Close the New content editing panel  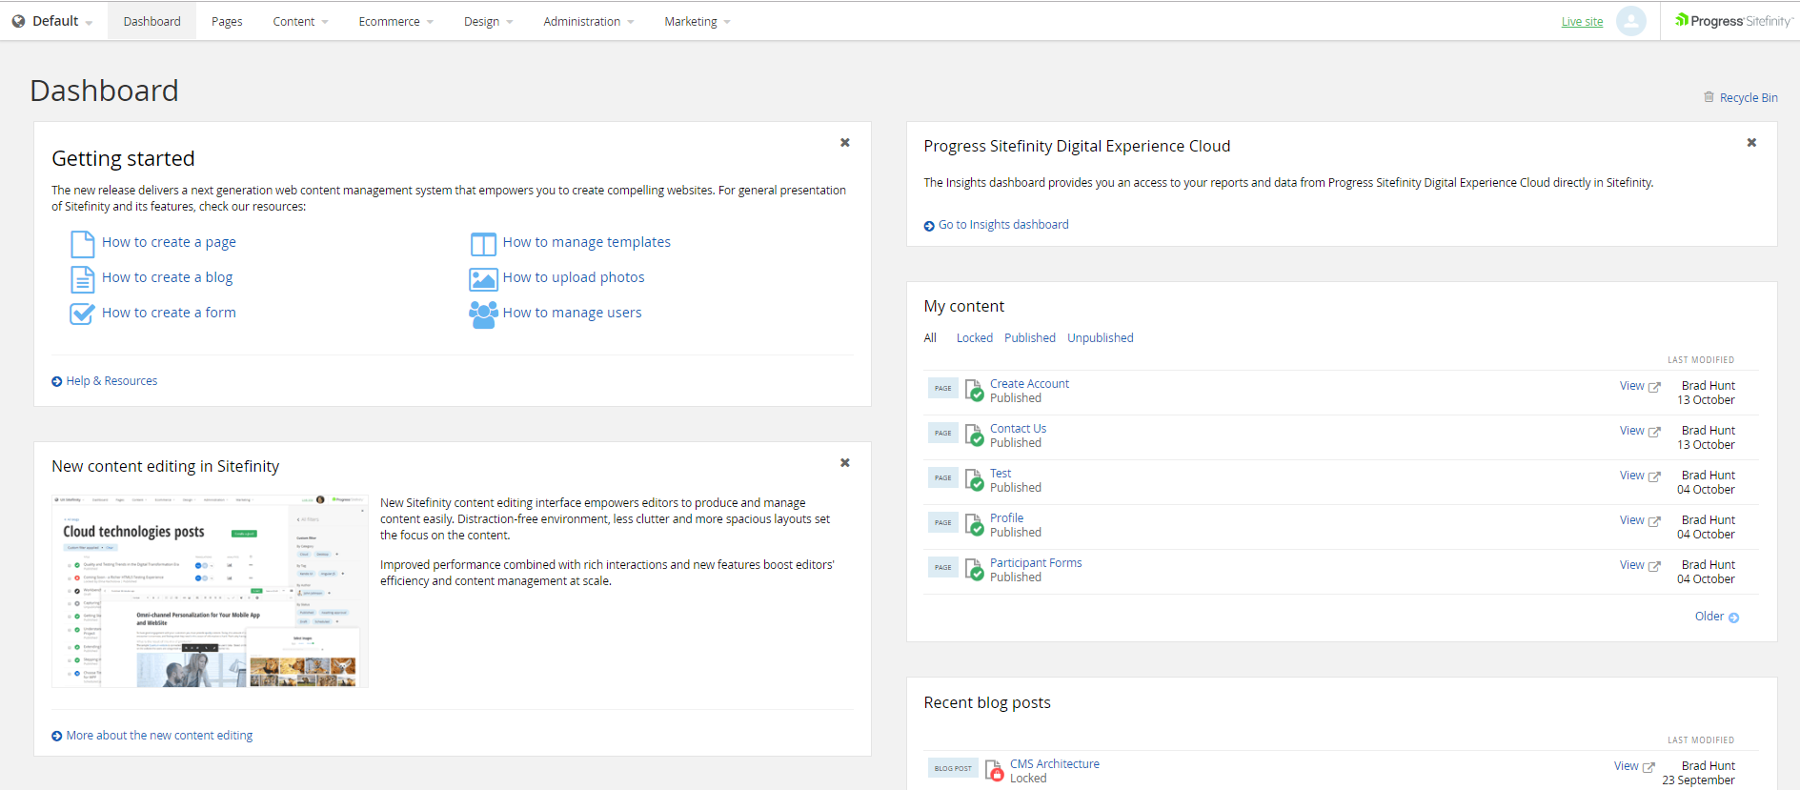(844, 462)
